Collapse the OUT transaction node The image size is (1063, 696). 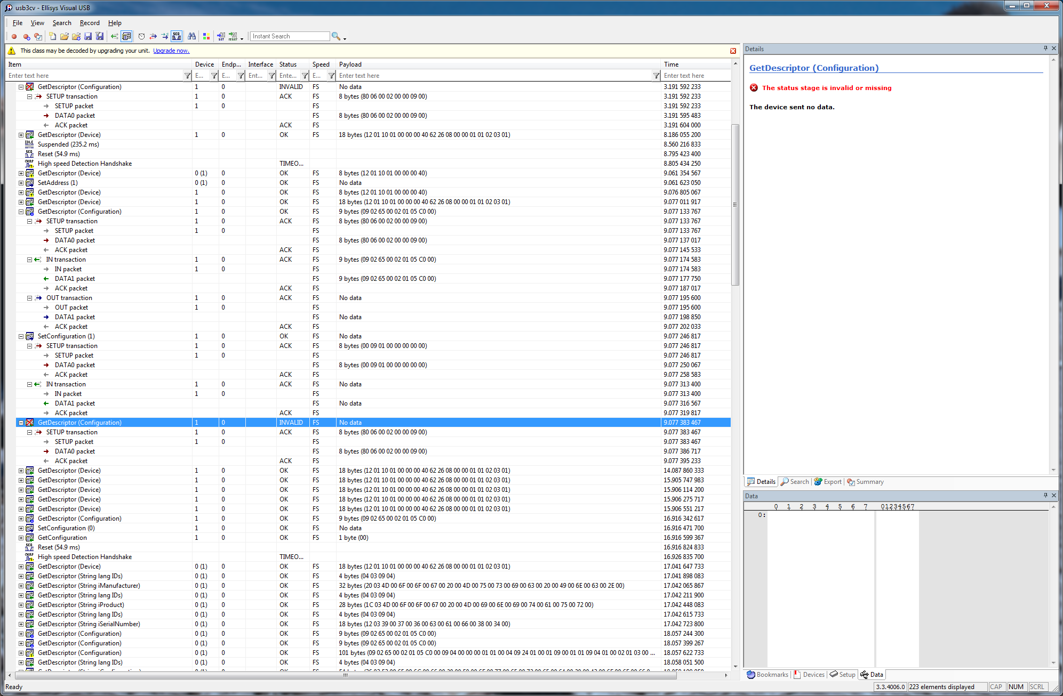coord(30,298)
